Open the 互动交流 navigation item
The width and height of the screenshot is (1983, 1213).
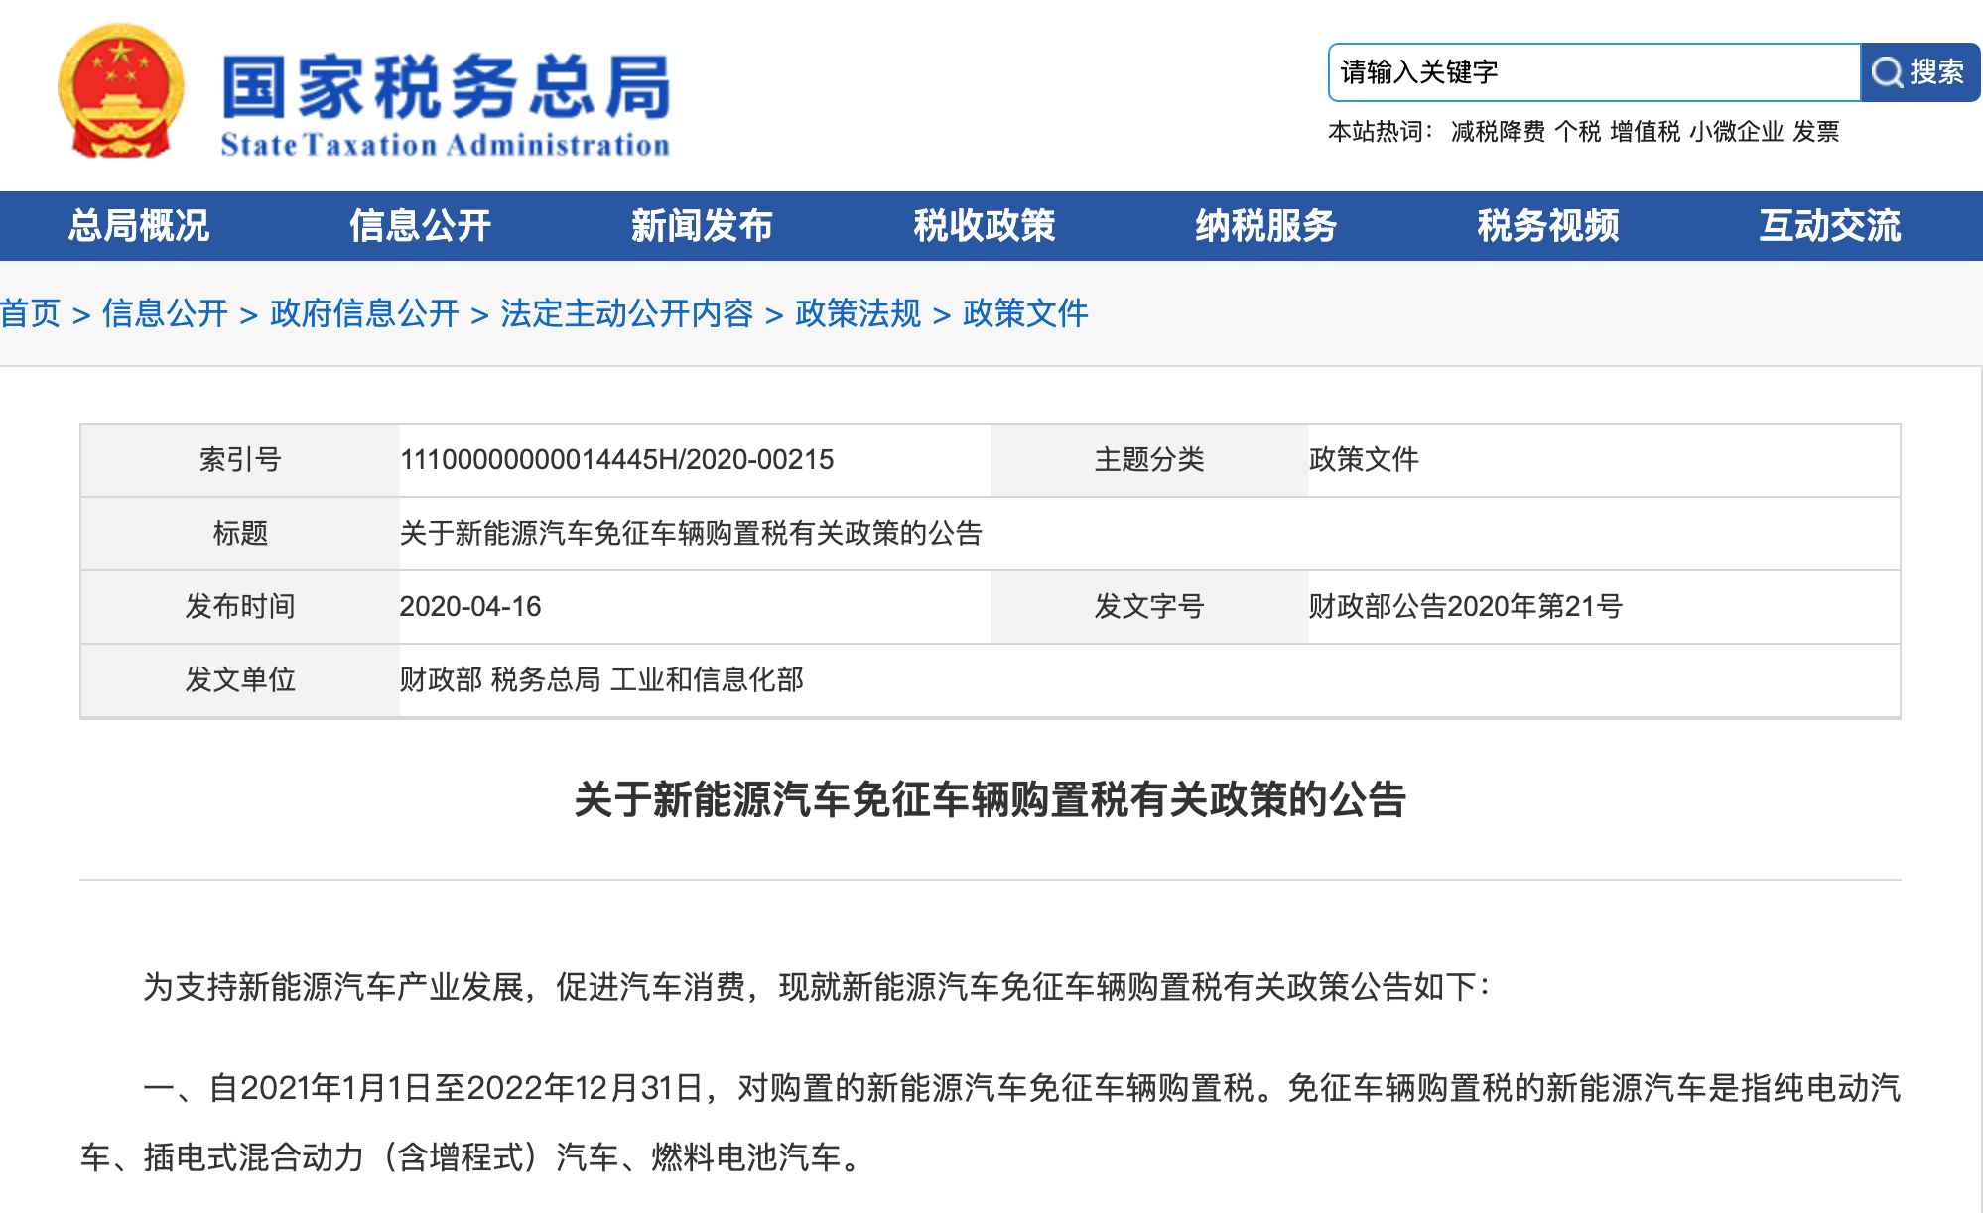point(1830,226)
